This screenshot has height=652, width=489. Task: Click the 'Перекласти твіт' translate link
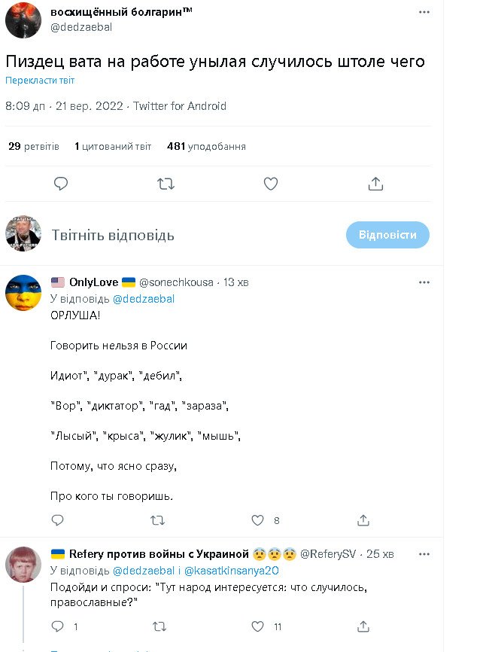(x=40, y=81)
